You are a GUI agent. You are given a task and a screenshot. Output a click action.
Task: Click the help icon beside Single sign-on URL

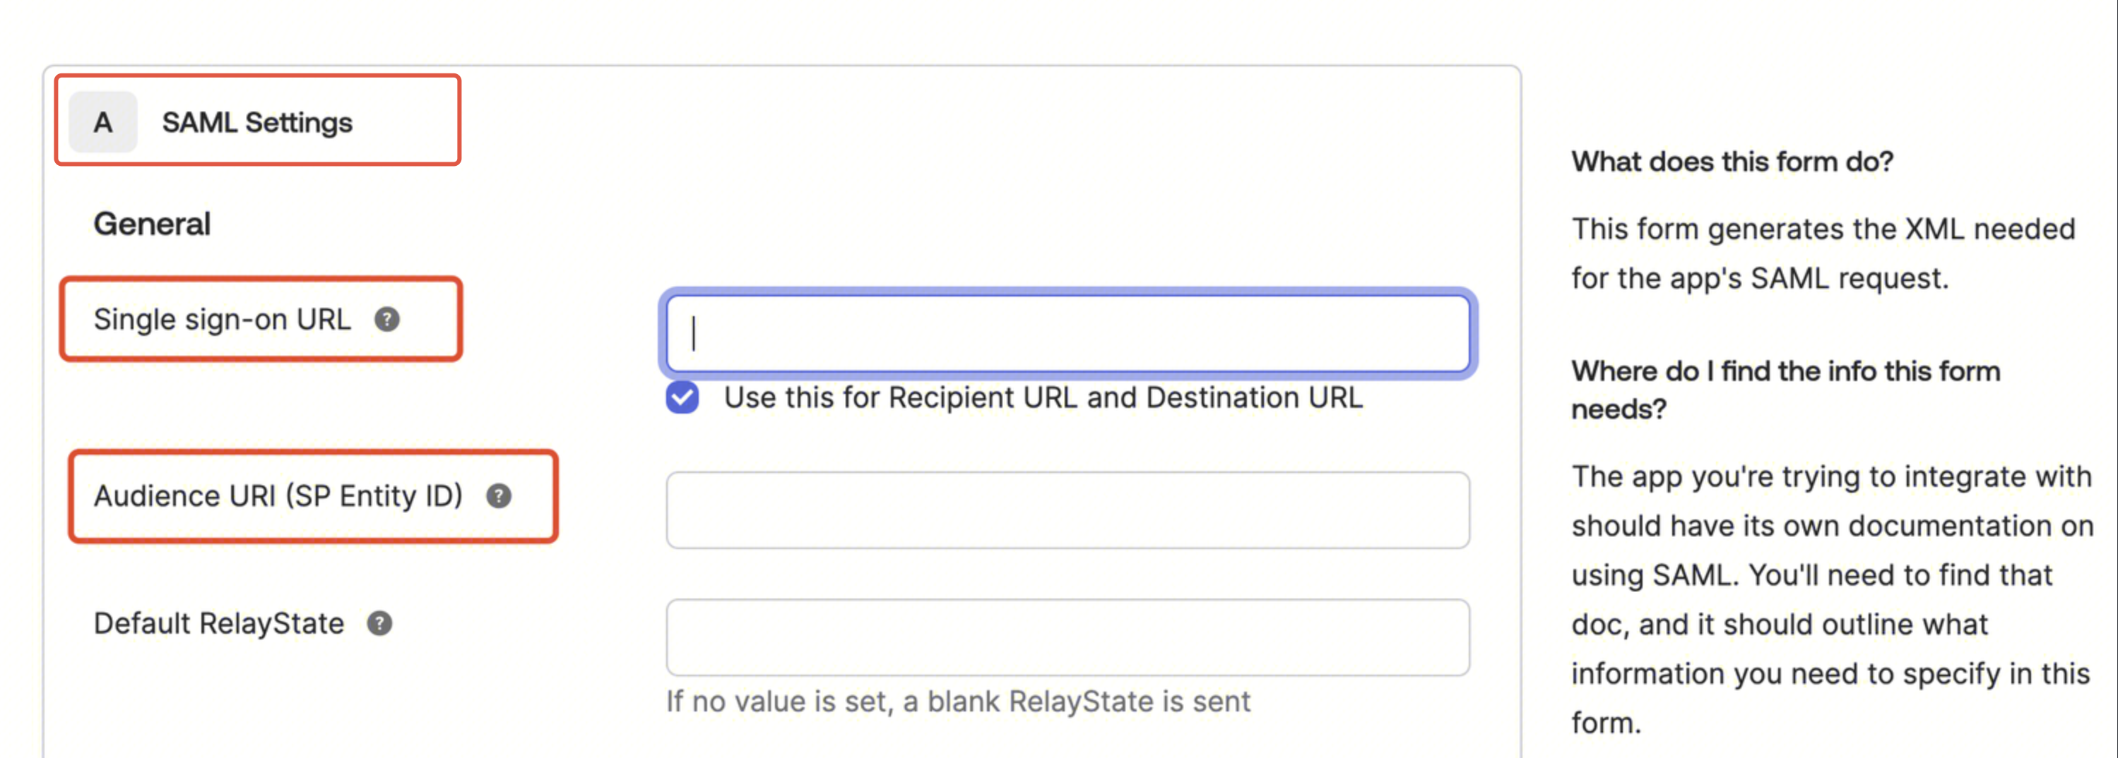(386, 318)
